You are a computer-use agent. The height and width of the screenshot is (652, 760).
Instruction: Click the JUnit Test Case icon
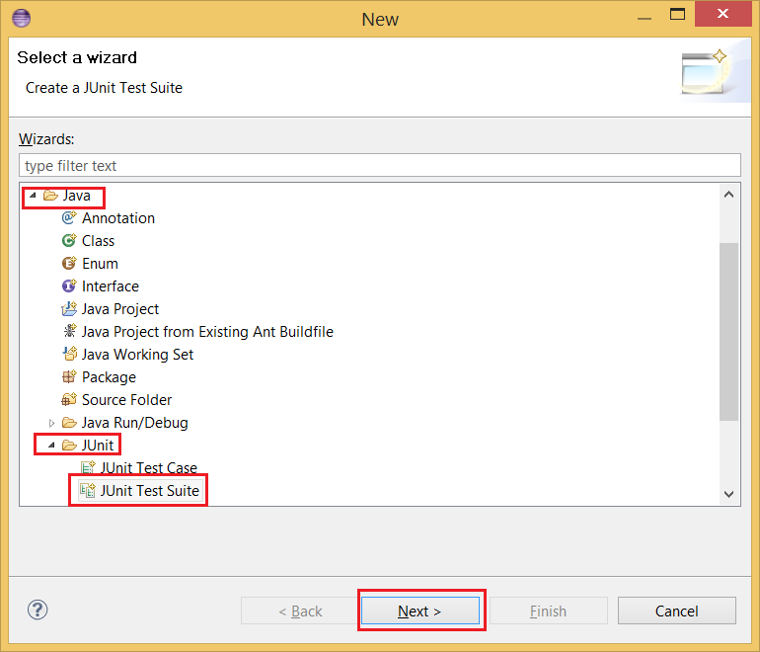point(88,467)
